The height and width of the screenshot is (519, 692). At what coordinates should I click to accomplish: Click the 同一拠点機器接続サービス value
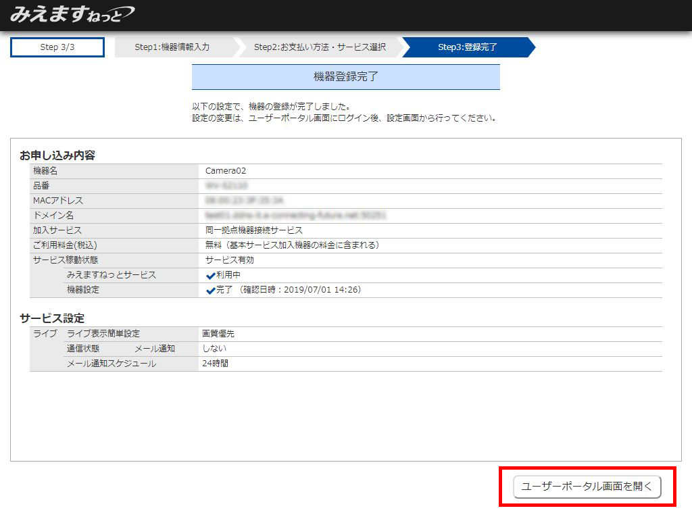click(x=254, y=230)
